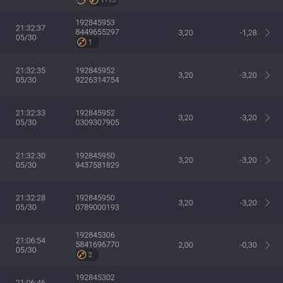Open the 21:06:54 entry via its arrow
The image size is (283, 283).
coord(267,245)
